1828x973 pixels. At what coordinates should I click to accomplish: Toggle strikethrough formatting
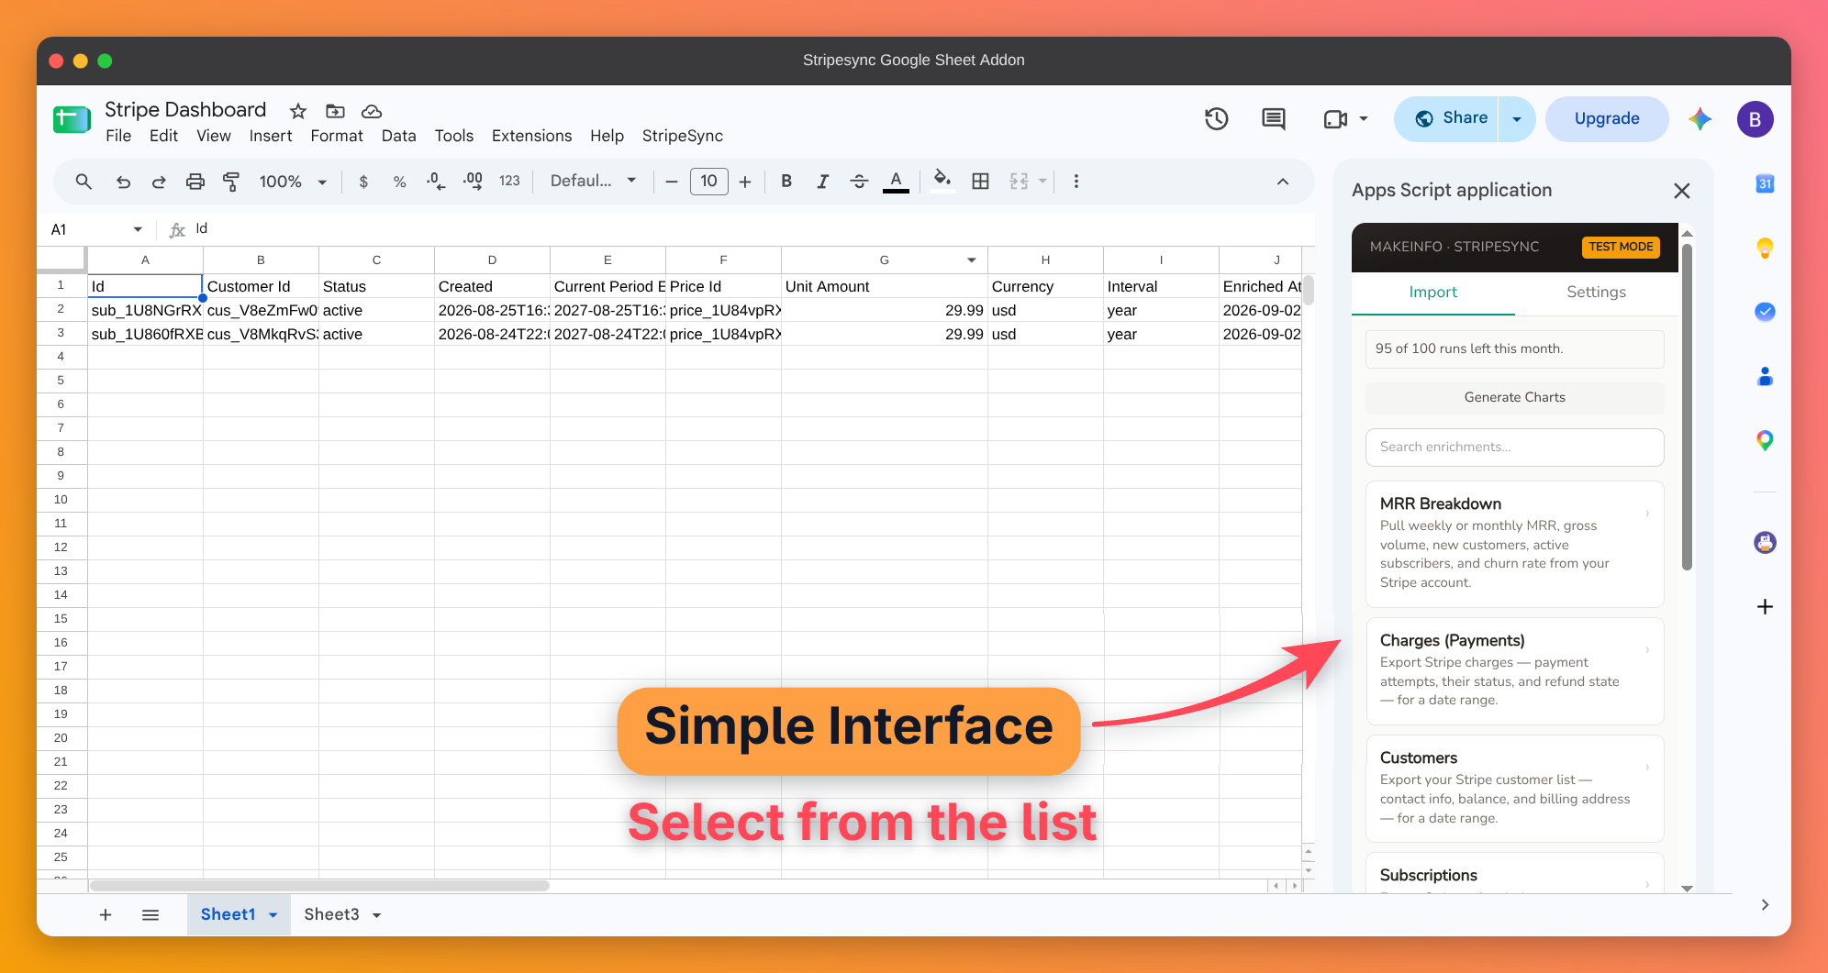(x=859, y=182)
